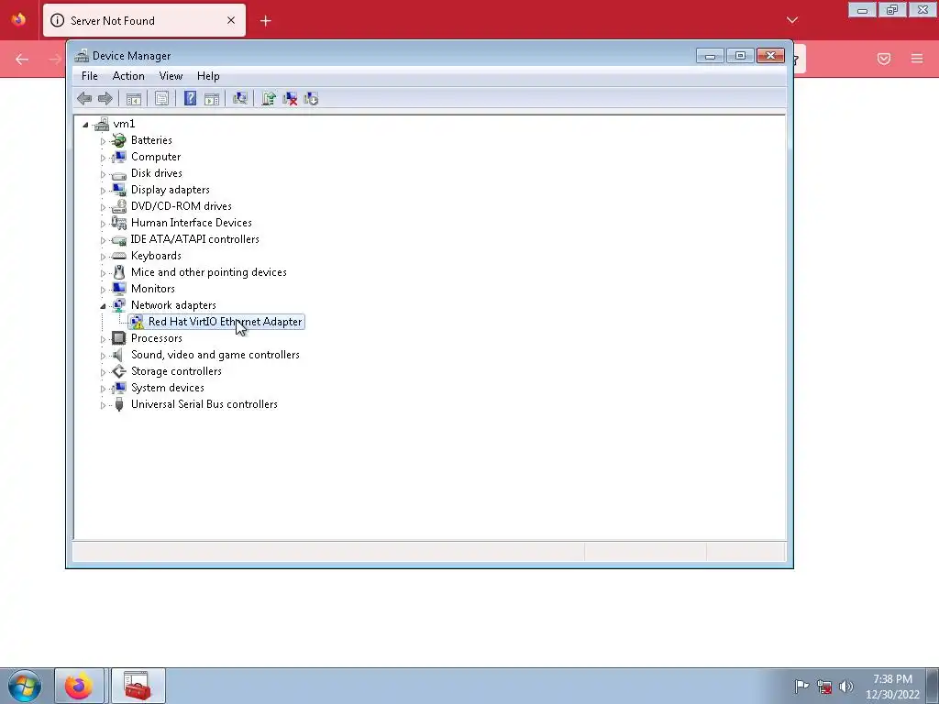
Task: Select the Storage controllers row
Action: point(176,371)
